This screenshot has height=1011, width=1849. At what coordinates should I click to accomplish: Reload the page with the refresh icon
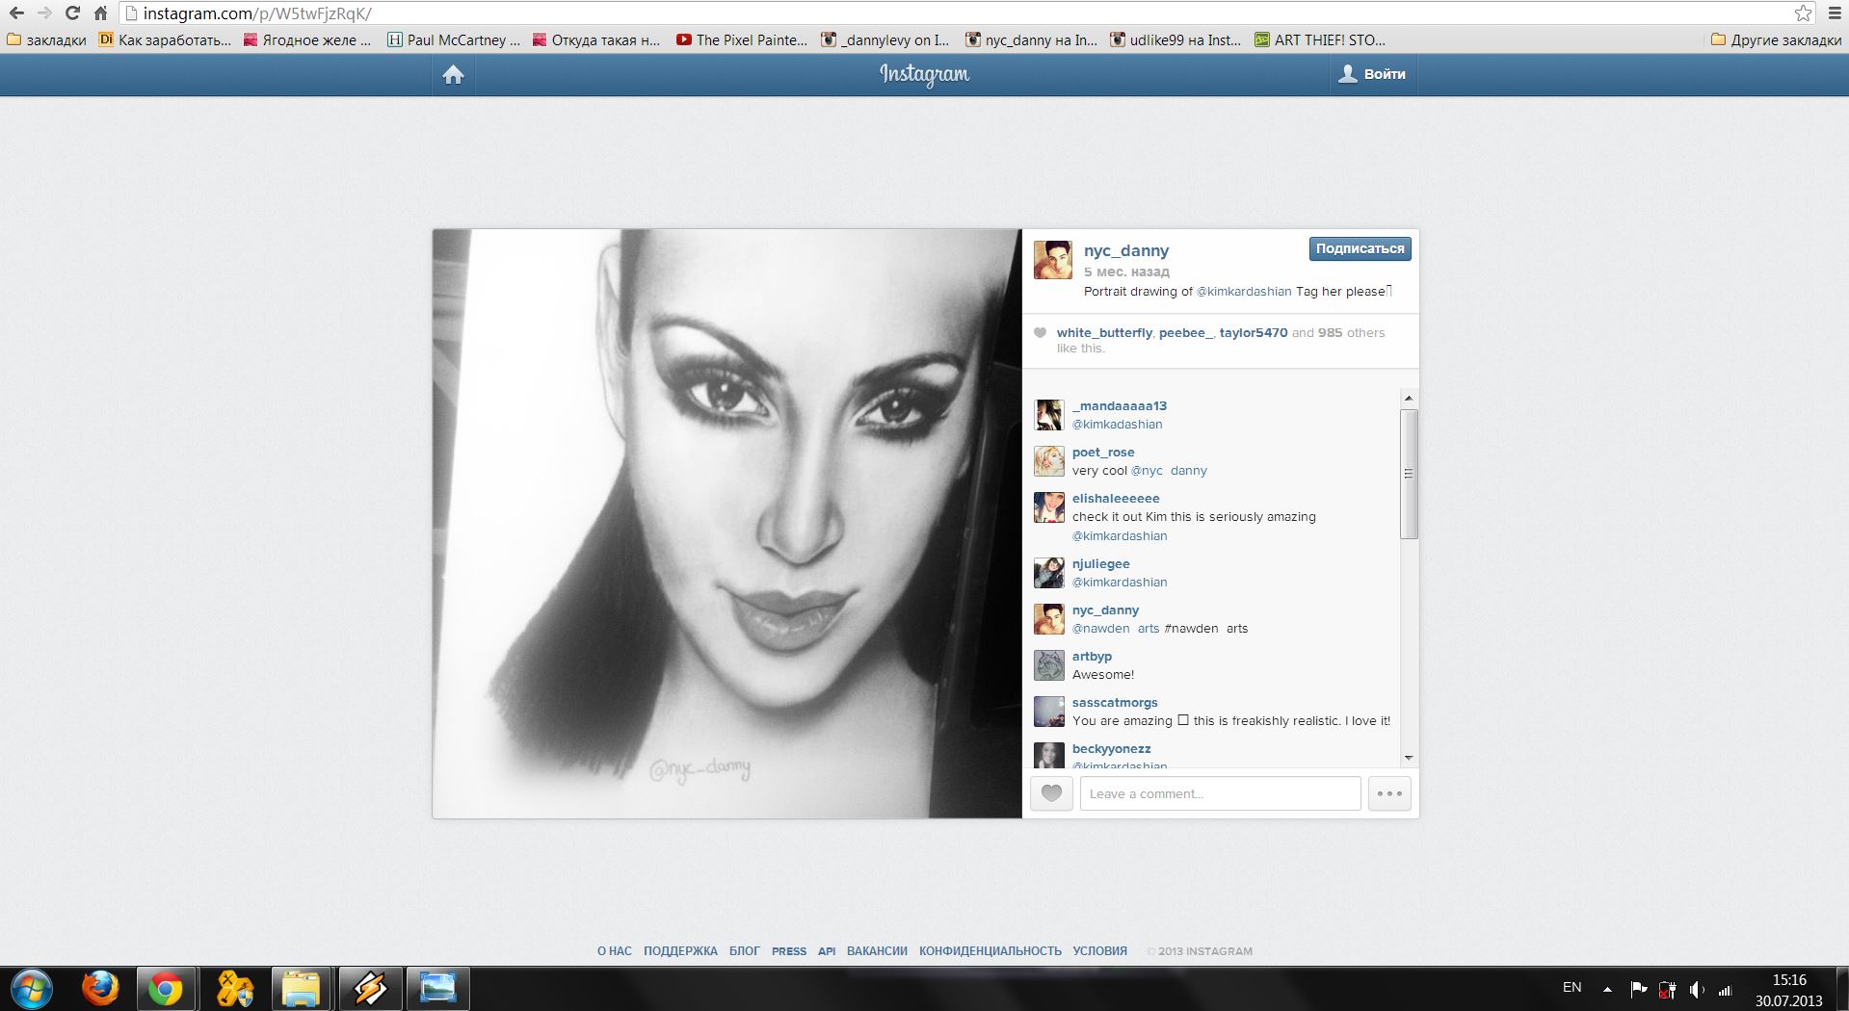click(72, 13)
